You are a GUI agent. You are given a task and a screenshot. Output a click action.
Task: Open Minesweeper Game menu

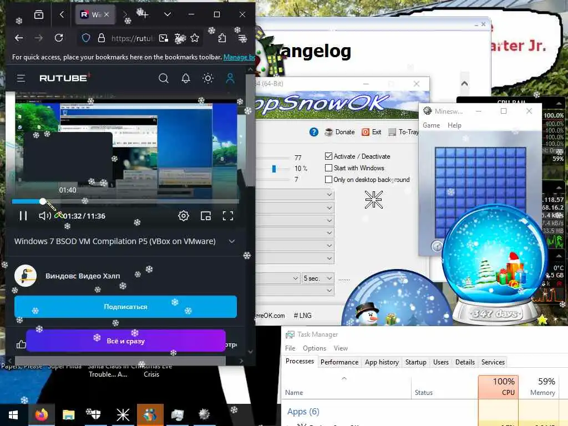click(431, 125)
